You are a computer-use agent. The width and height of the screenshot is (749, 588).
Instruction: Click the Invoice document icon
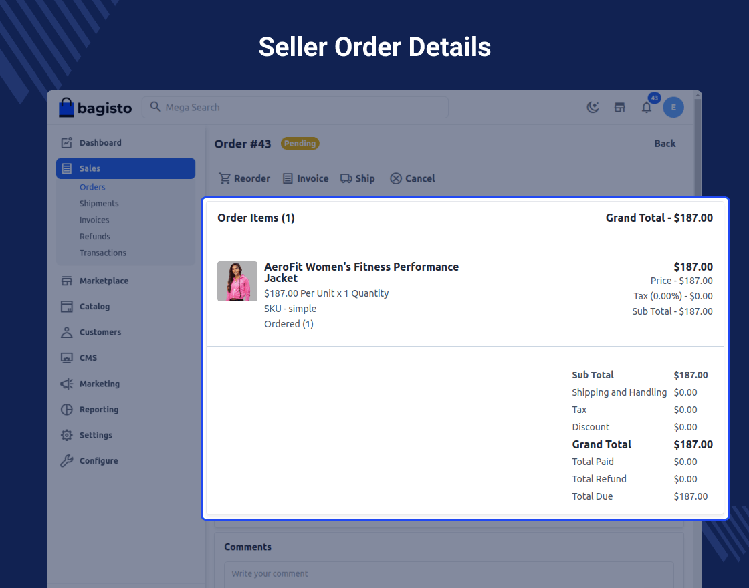[x=288, y=178]
